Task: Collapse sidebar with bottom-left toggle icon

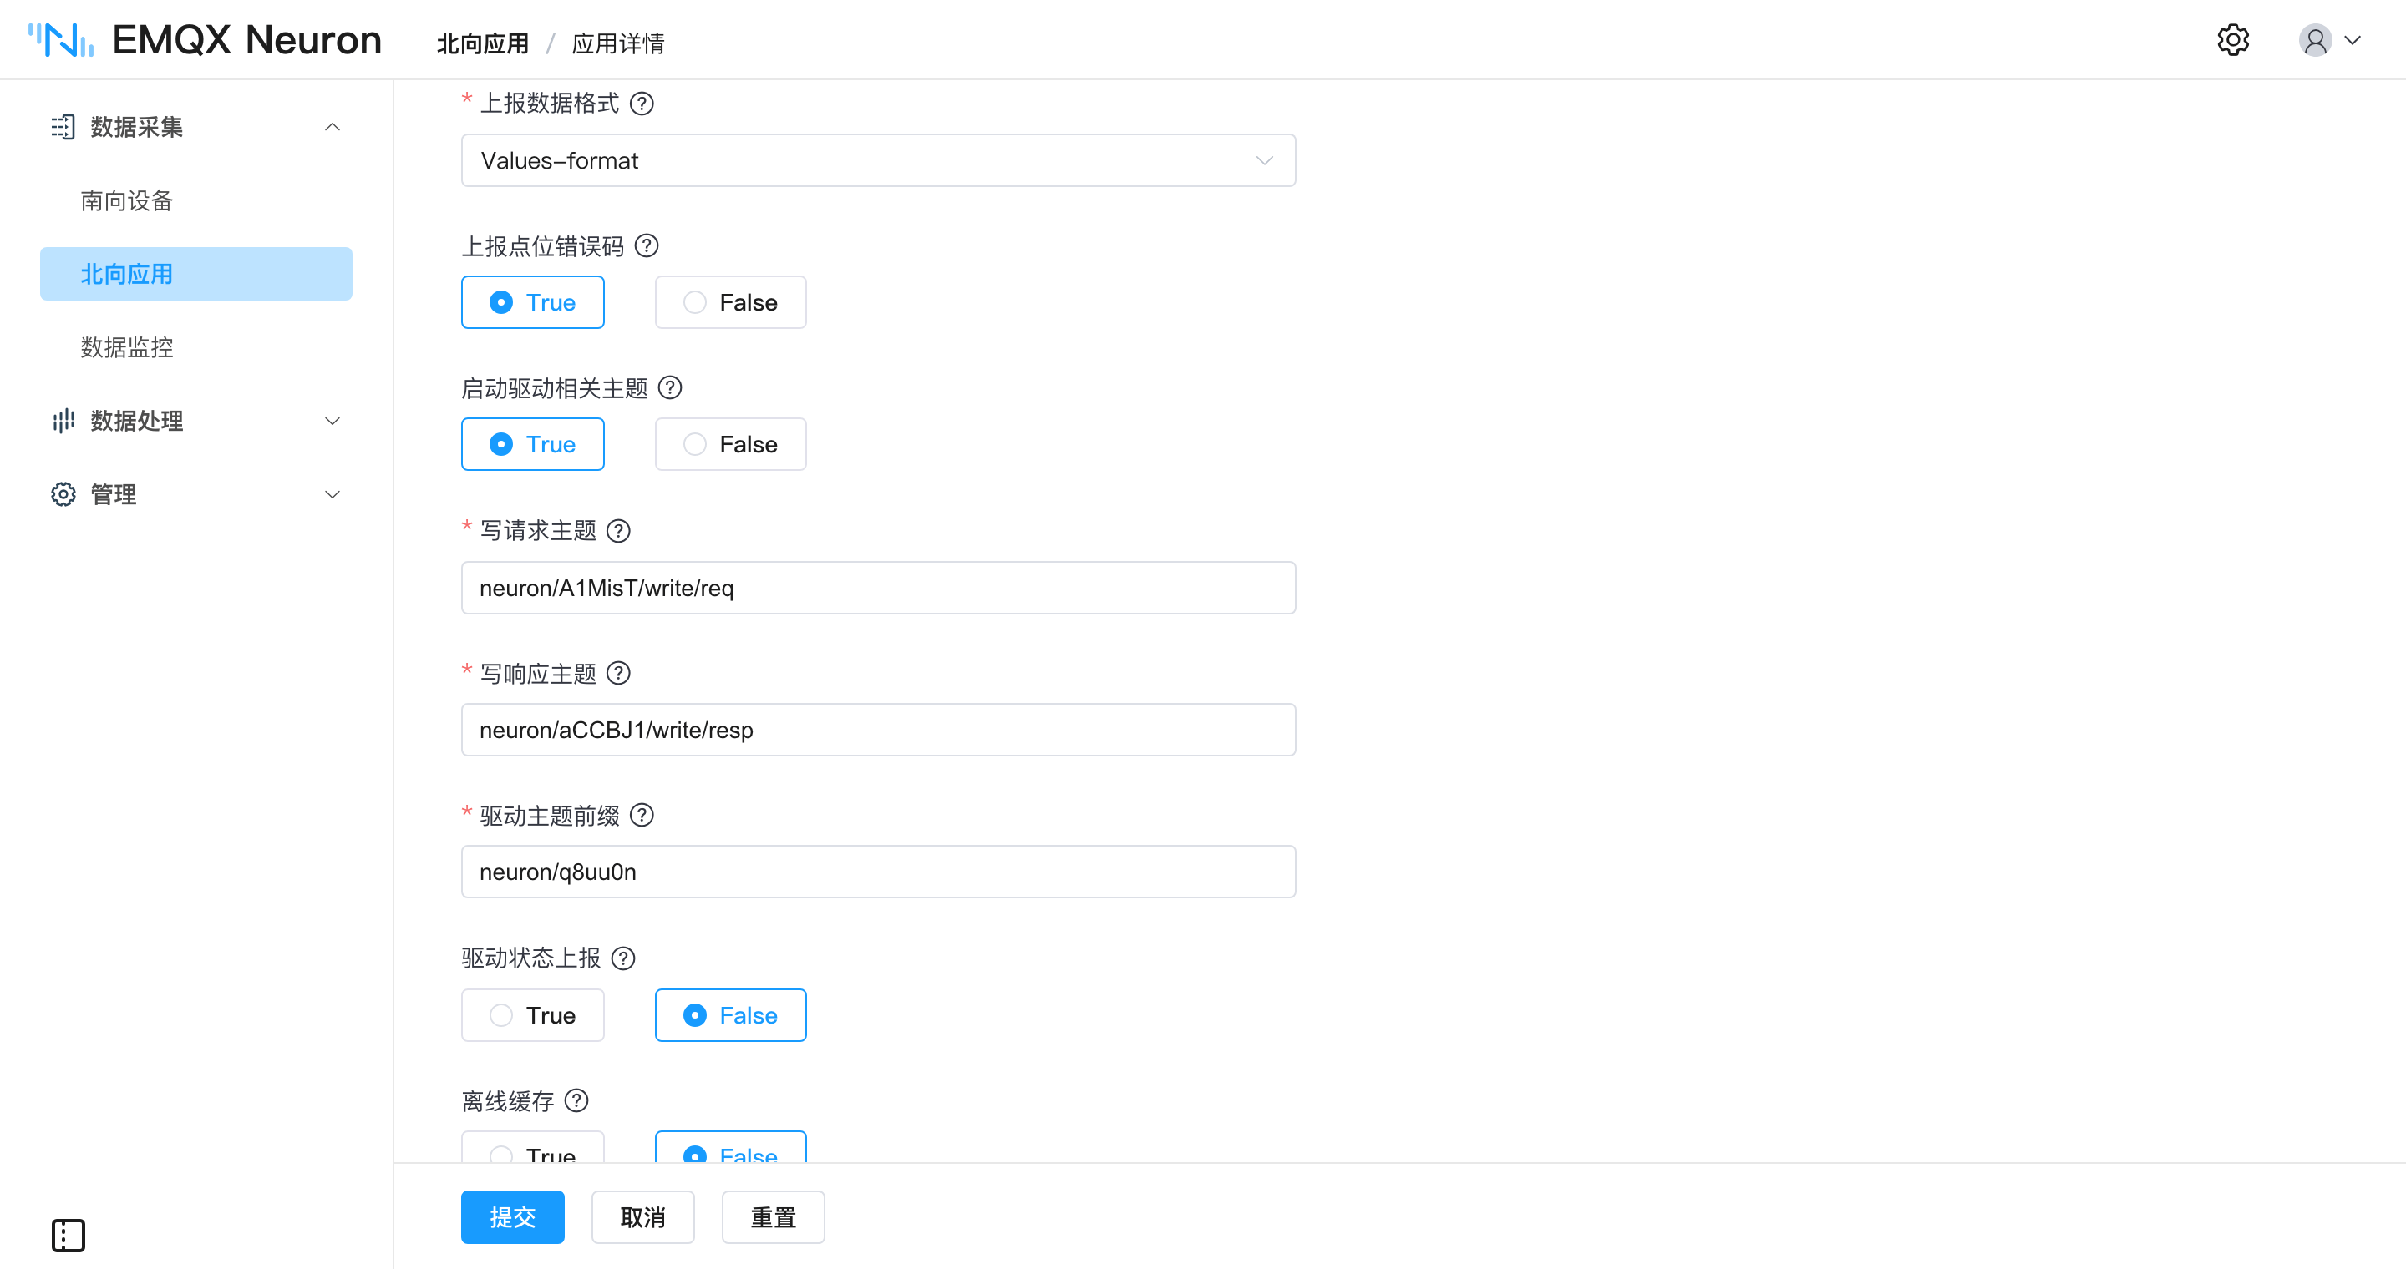Action: [x=69, y=1235]
